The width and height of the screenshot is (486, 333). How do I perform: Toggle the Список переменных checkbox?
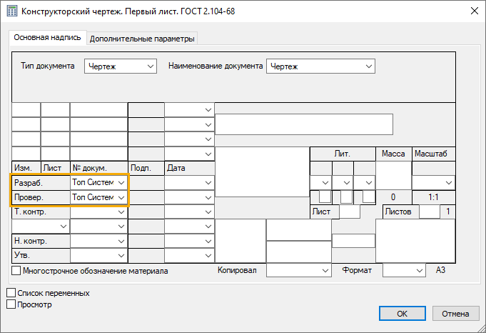click(11, 293)
